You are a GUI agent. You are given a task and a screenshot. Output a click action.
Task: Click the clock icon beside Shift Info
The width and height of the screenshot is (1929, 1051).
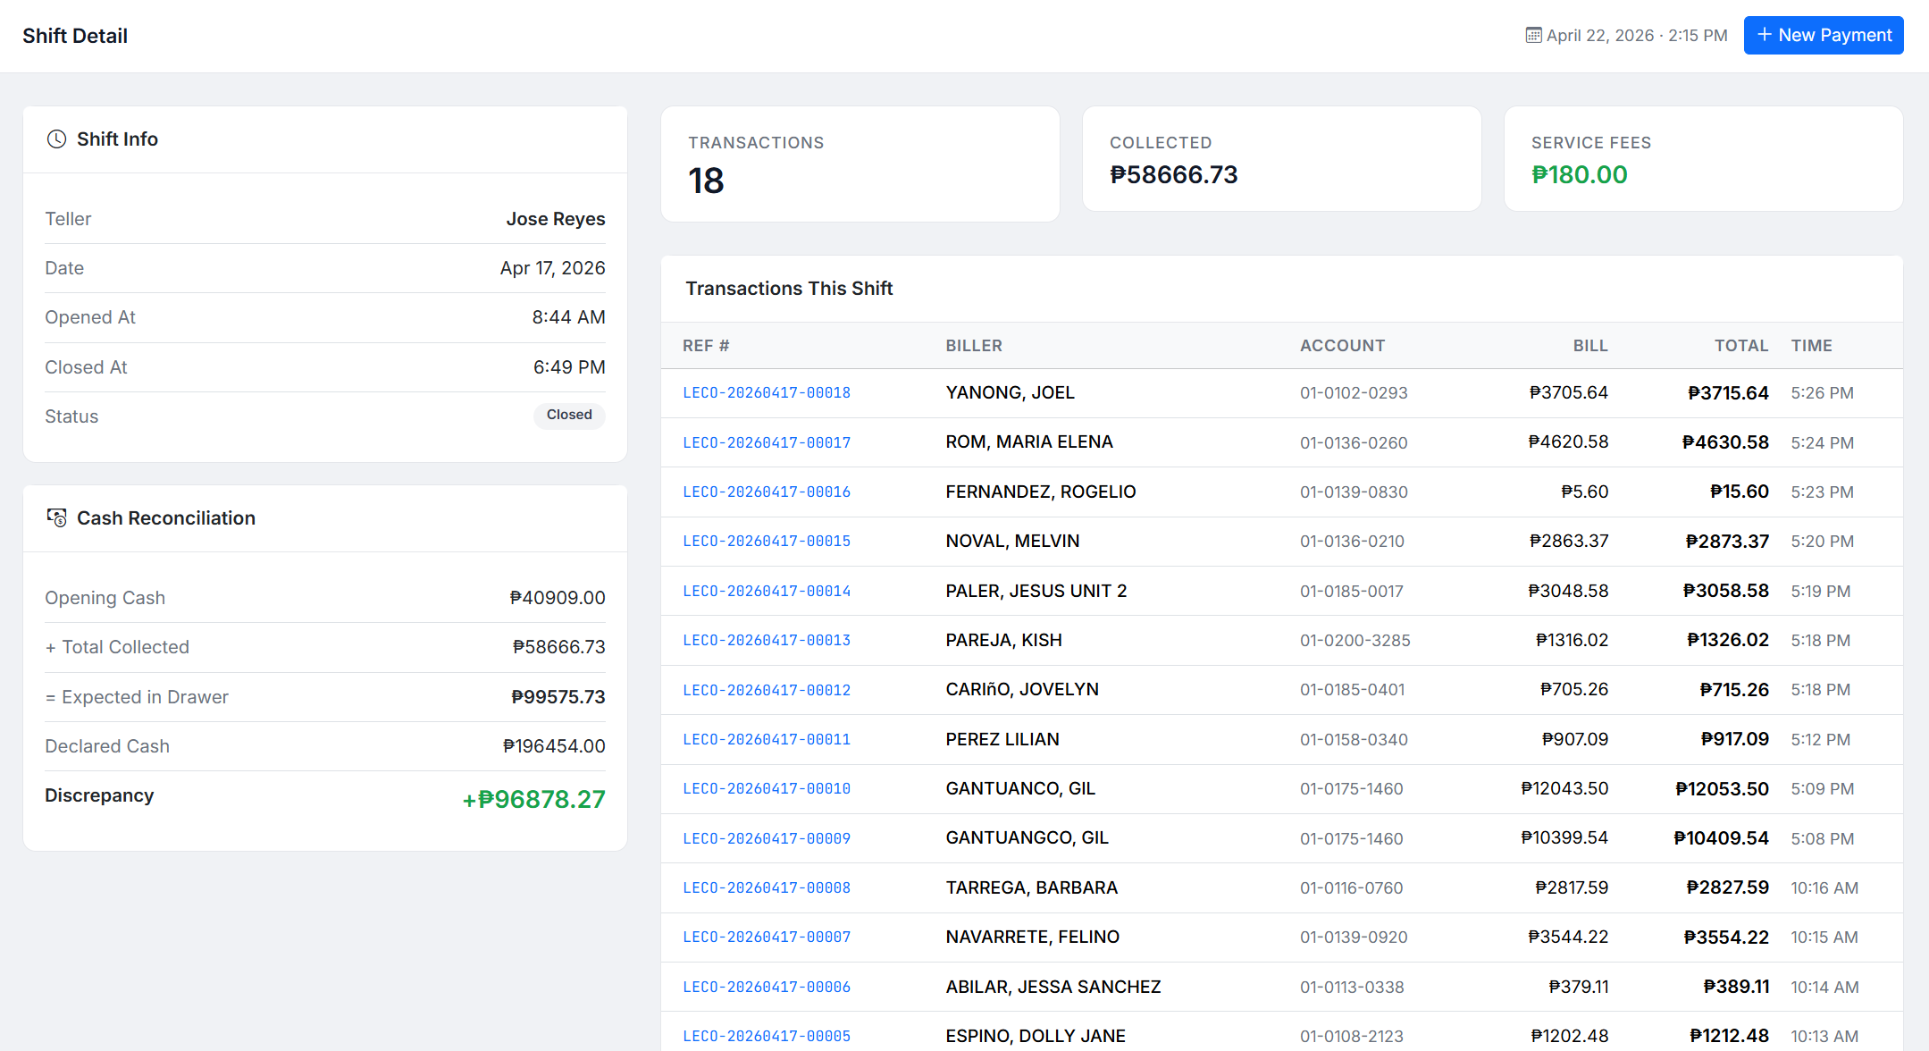[55, 139]
